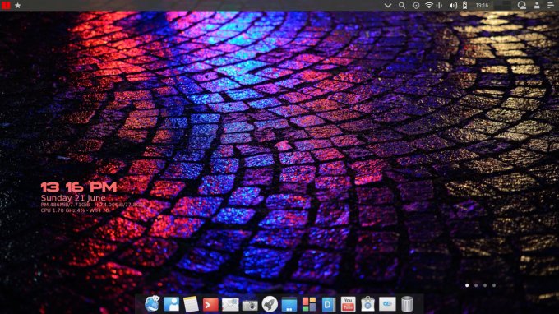This screenshot has width=559, height=314.
Task: Open the shopping bag software store icon
Action: tap(367, 304)
